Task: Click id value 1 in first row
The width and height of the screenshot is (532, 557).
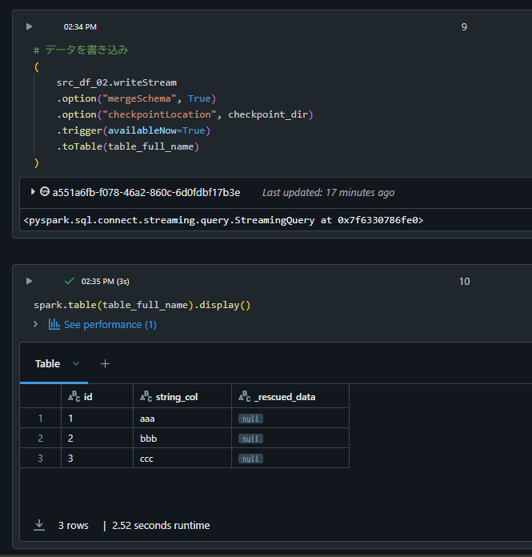Action: coord(98,418)
